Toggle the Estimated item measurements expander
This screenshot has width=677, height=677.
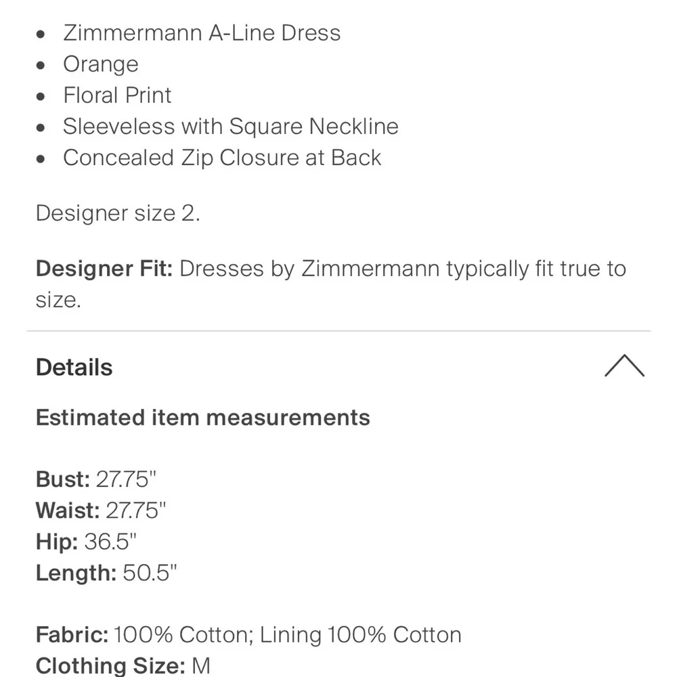pos(202,418)
